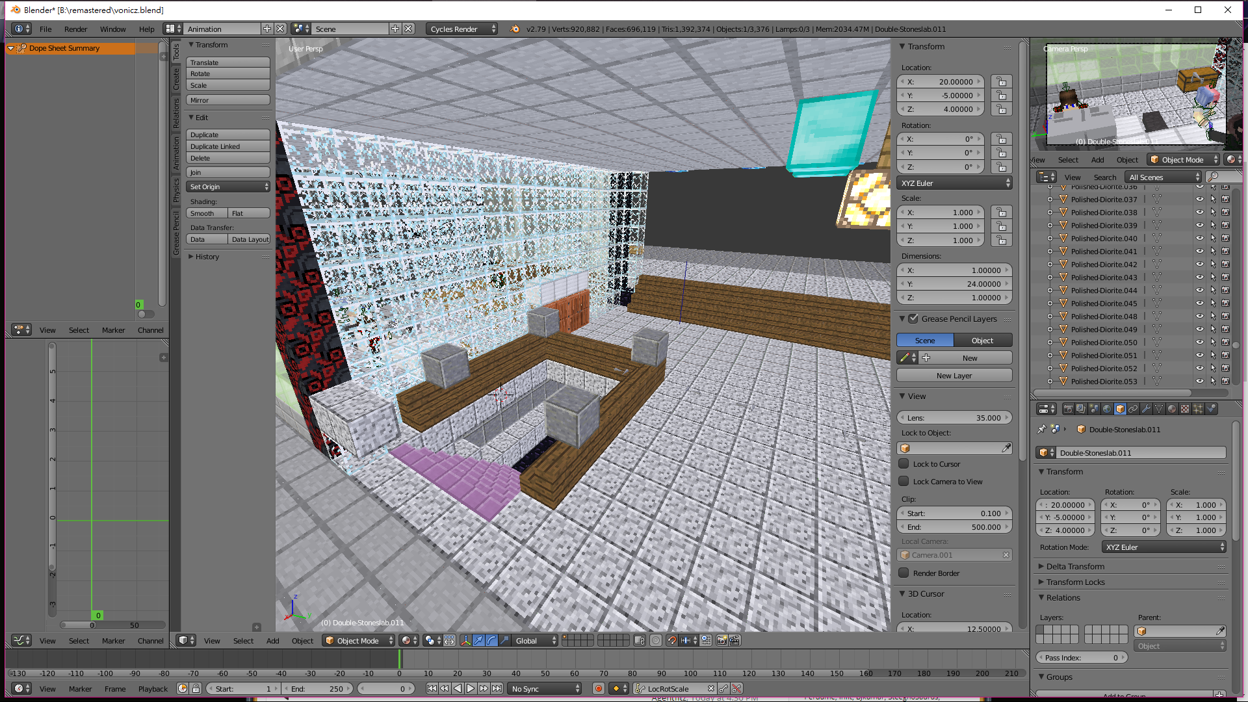
Task: Open the Particles properties tab icon
Action: click(x=1198, y=409)
